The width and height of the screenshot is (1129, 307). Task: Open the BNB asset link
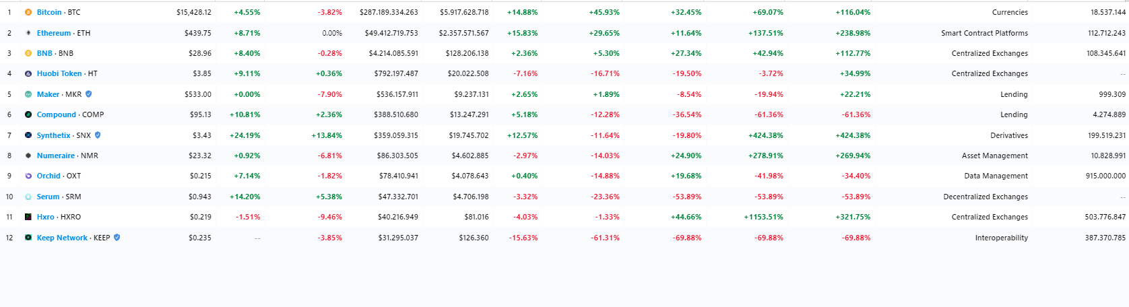44,53
